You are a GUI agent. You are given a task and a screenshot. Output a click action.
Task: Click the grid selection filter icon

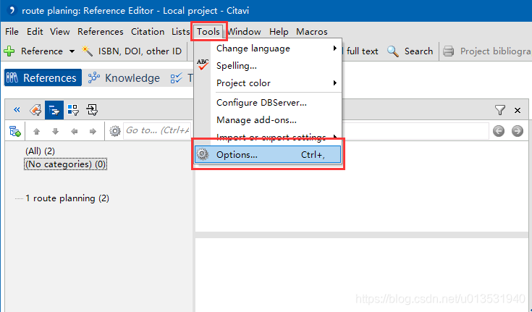pos(73,110)
